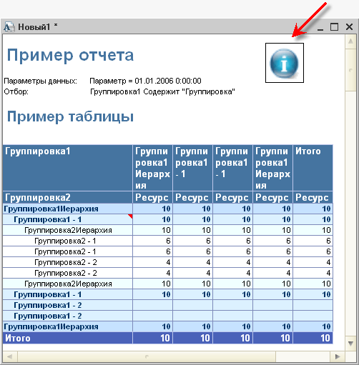This screenshot has height=365, width=359.
Task: Select the "Итого" row label
Action: point(68,338)
